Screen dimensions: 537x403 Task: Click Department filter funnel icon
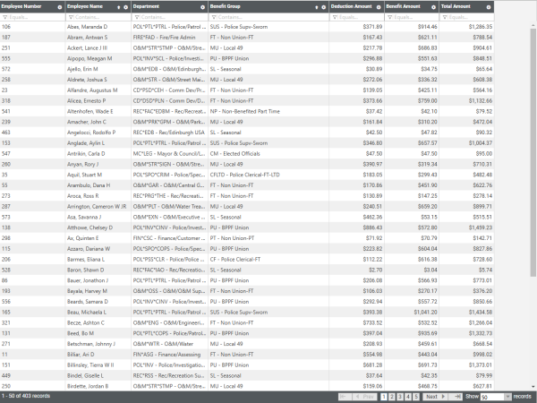coord(137,17)
